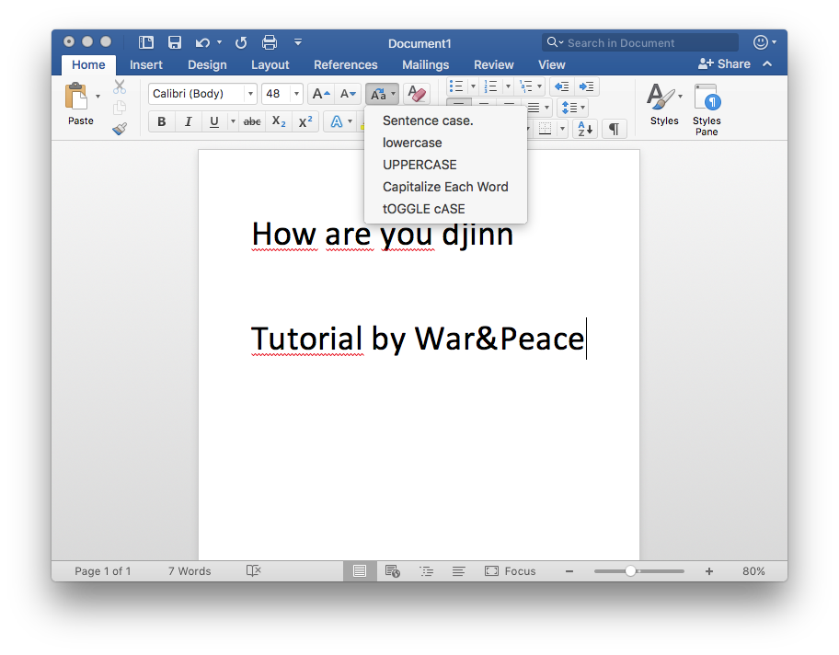Toggle Italic formatting
The image size is (839, 655).
coord(188,122)
